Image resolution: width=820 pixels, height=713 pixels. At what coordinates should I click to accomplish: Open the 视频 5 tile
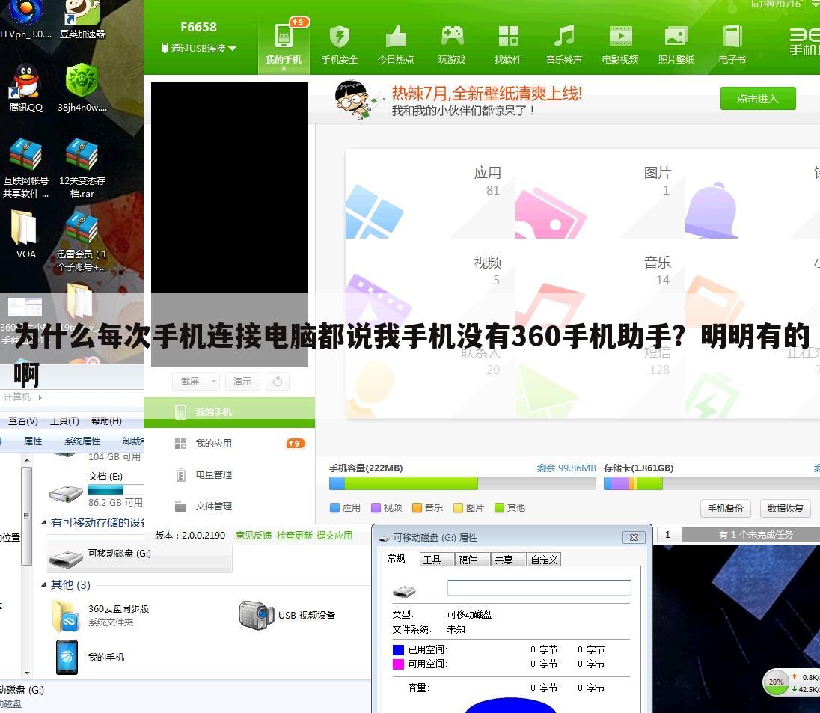[x=430, y=284]
